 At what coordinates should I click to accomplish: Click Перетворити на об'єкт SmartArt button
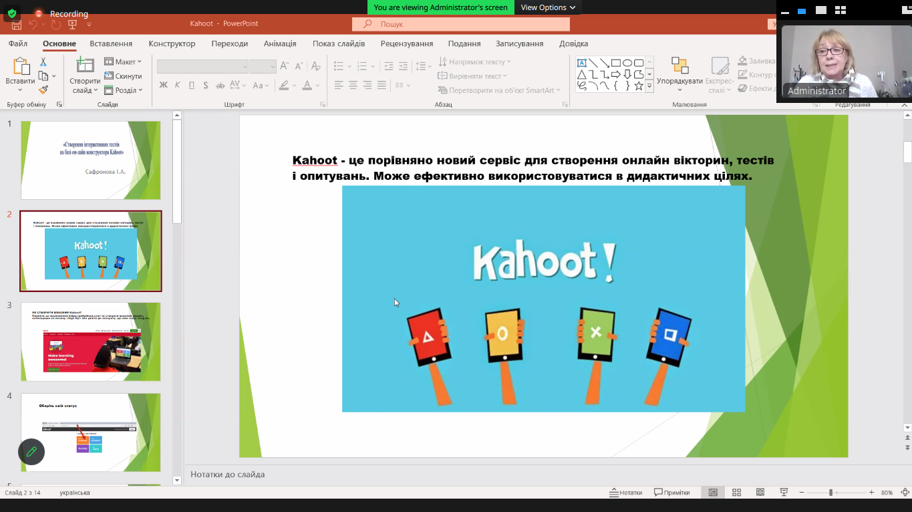click(x=499, y=90)
